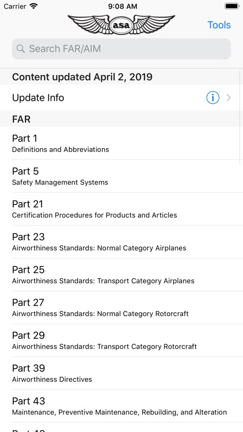The image size is (243, 432).
Task: Open Part 27 Normal Category Rotorcraft
Action: [x=121, y=307]
